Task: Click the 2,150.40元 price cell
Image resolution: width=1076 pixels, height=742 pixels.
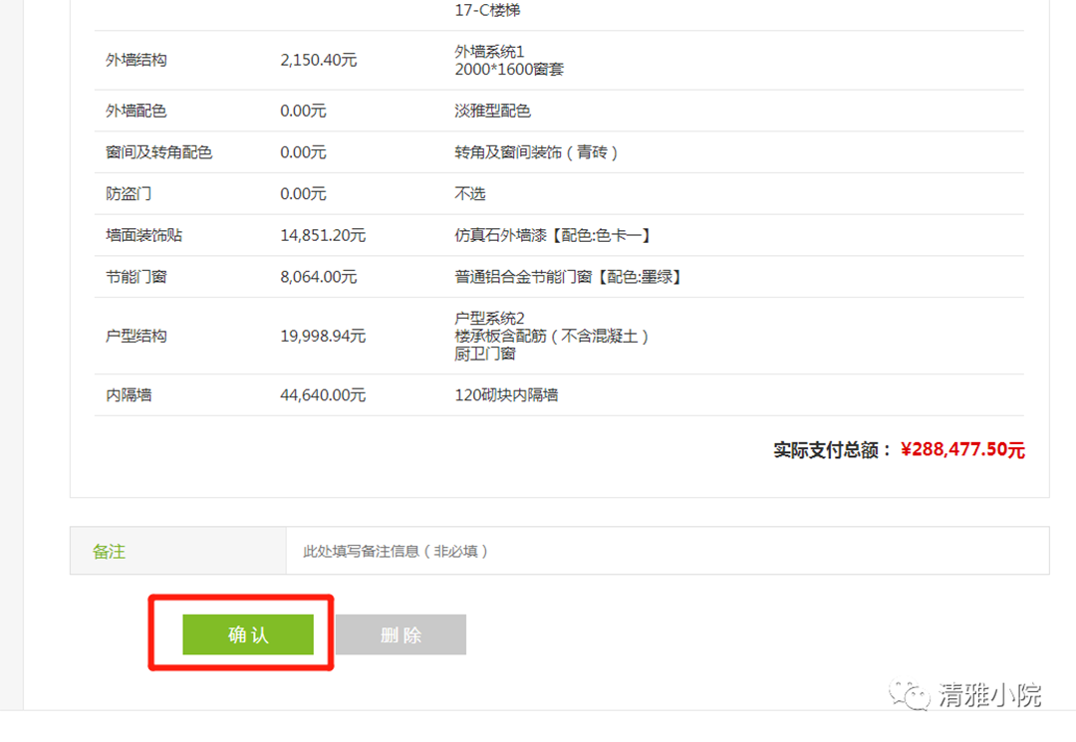Action: (318, 60)
